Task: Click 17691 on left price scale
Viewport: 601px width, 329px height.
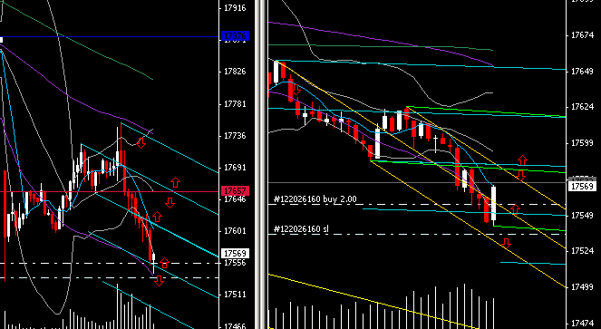Action: click(235, 168)
